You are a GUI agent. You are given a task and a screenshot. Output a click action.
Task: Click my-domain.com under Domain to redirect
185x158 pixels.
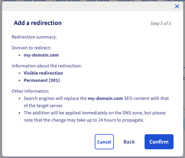(41, 55)
